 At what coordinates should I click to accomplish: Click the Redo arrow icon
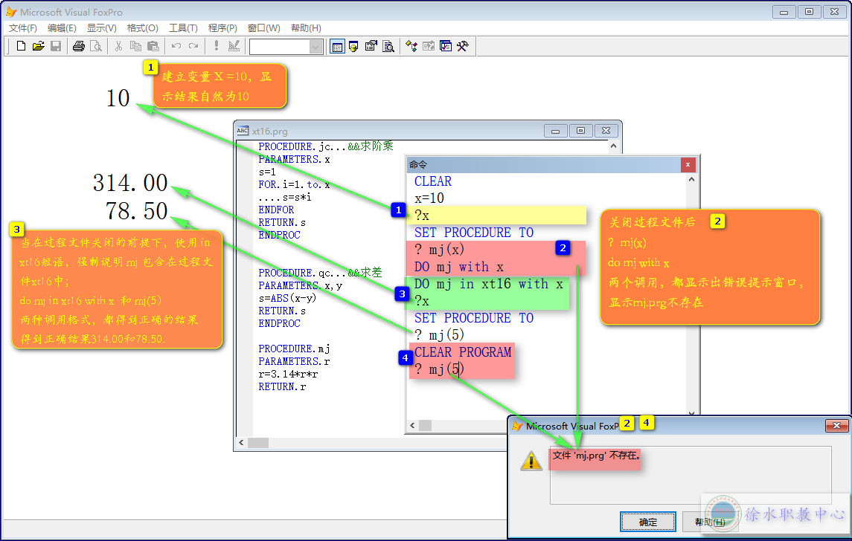coord(193,46)
